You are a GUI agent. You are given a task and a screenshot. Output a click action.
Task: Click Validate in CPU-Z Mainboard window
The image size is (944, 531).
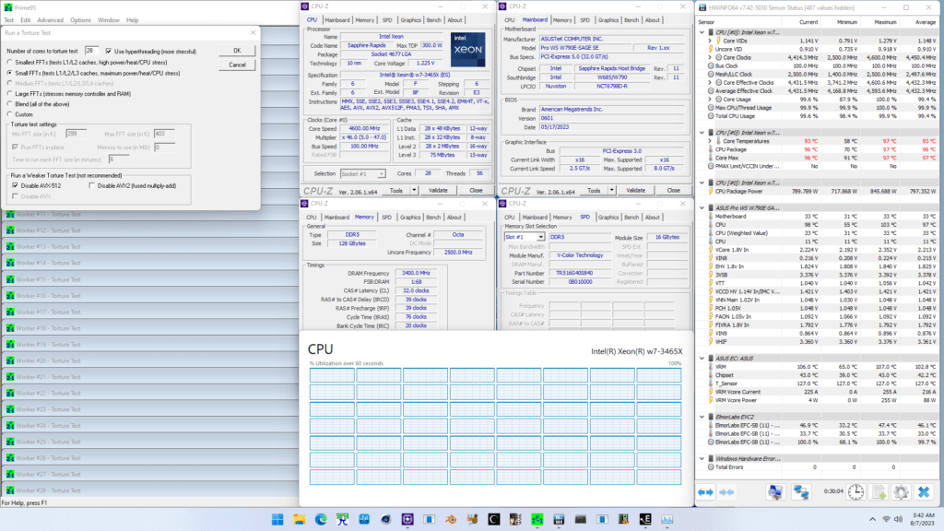click(x=635, y=190)
